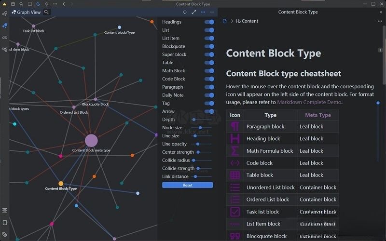Click the Table block grid icon
Viewport: 386px width, 241px height.
click(235, 175)
